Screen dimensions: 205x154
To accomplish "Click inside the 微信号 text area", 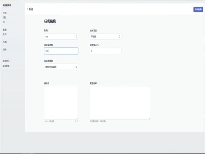I will point(61,102).
